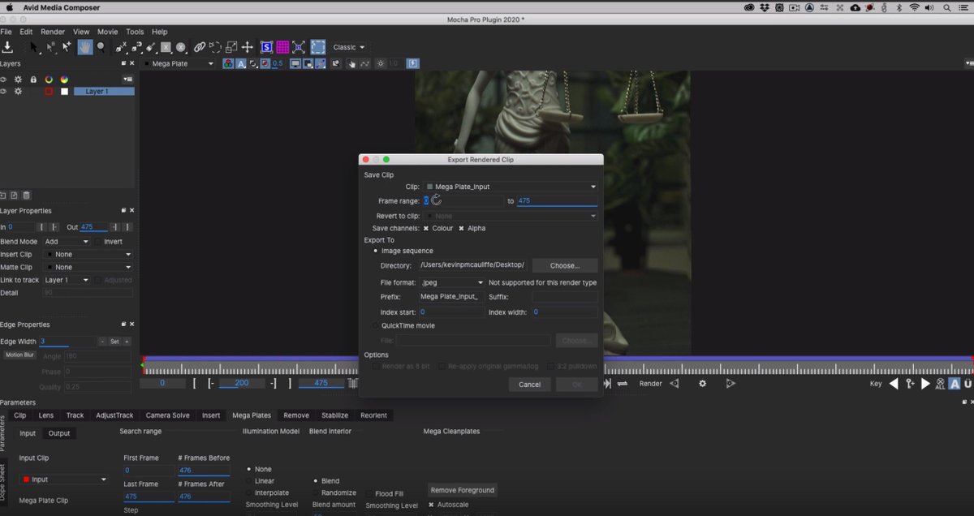The width and height of the screenshot is (974, 516).
Task: Open Spotlight search in macOS menu bar
Action: (x=947, y=7)
